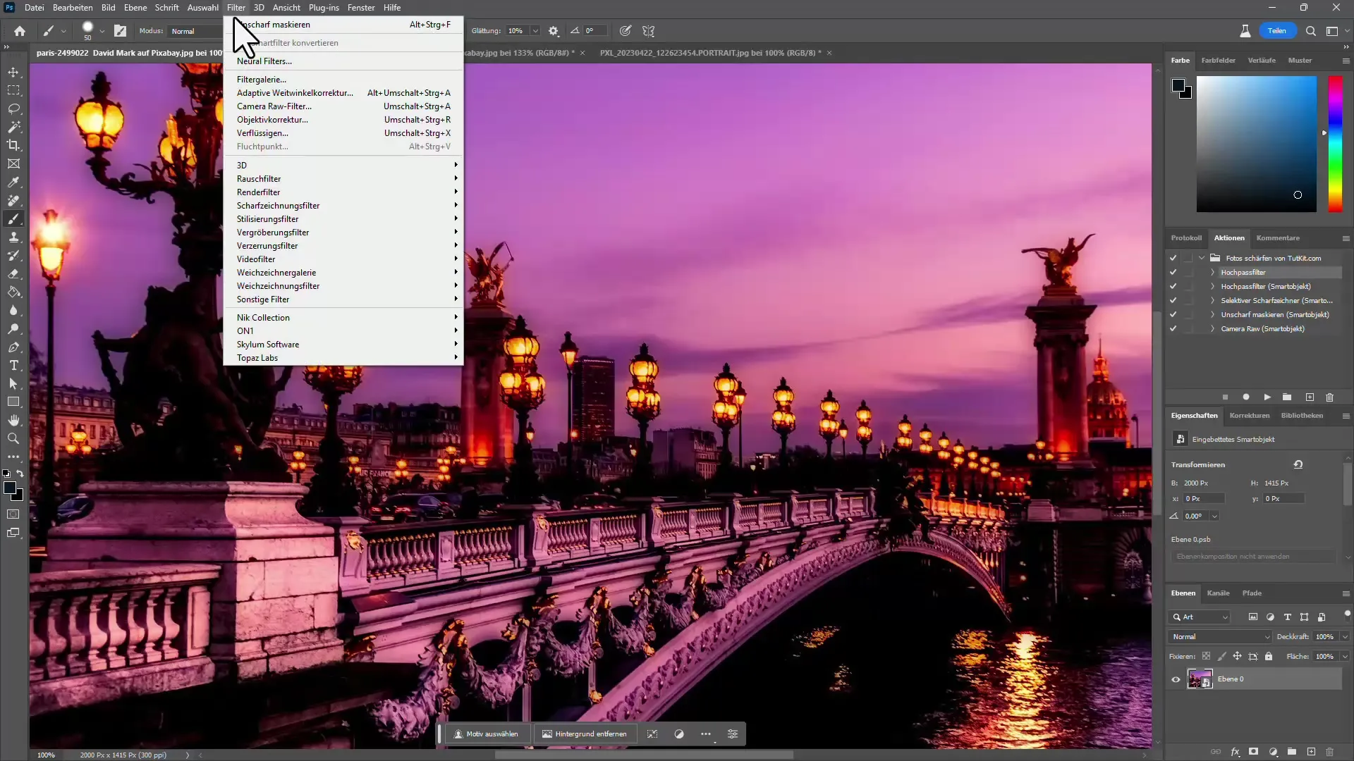Switch to the Kanäle tab

tap(1218, 593)
